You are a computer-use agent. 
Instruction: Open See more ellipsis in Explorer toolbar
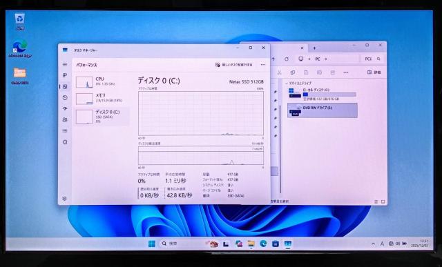pyautogui.click(x=346, y=72)
